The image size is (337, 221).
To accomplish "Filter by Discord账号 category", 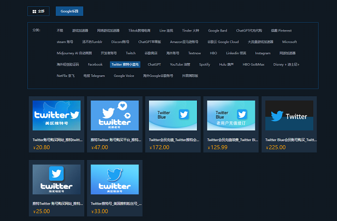I will tap(120, 42).
